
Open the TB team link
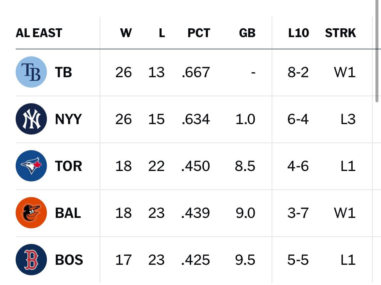64,72
